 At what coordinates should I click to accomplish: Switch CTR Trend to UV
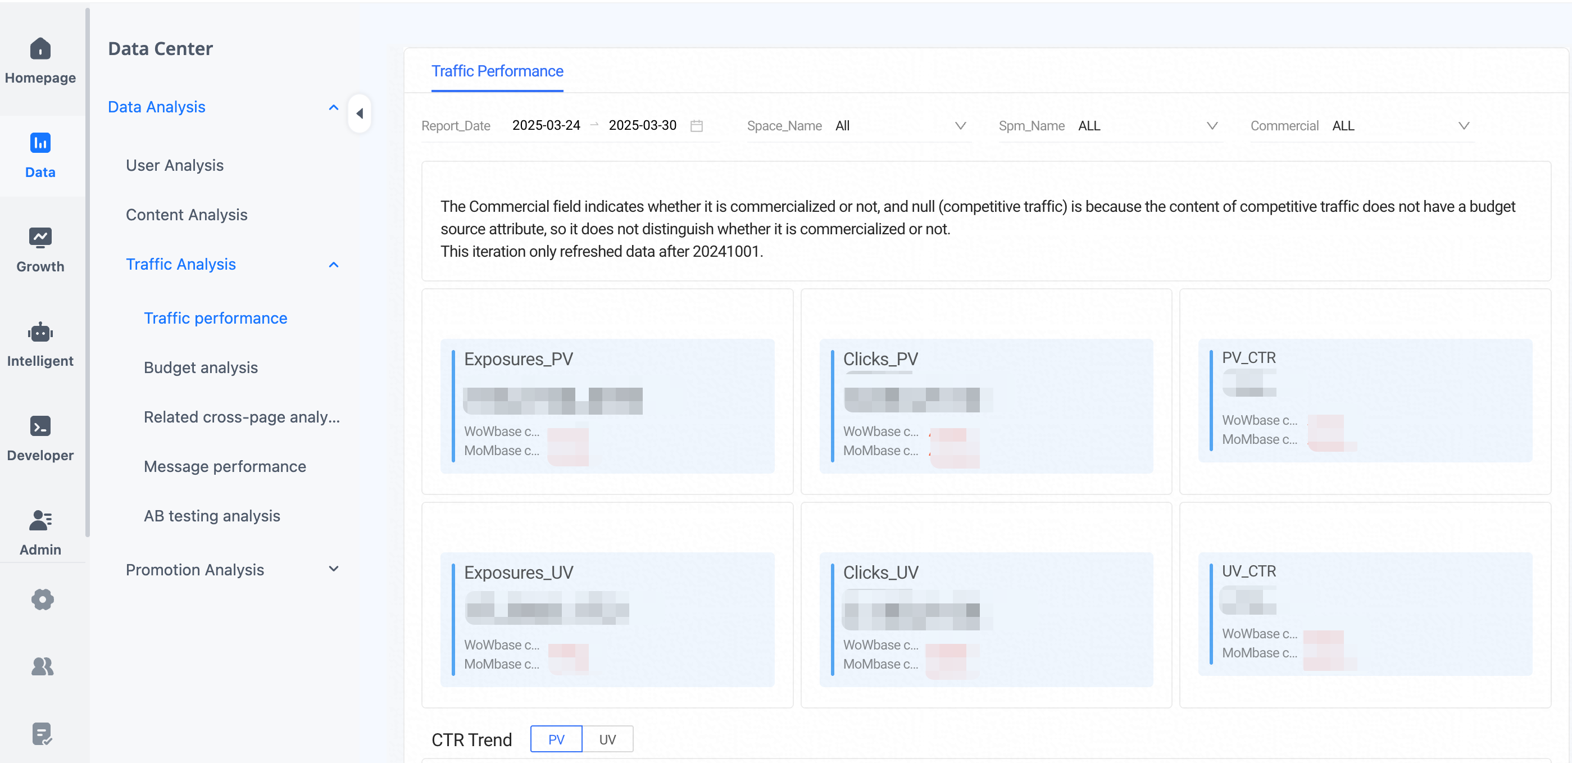(607, 739)
